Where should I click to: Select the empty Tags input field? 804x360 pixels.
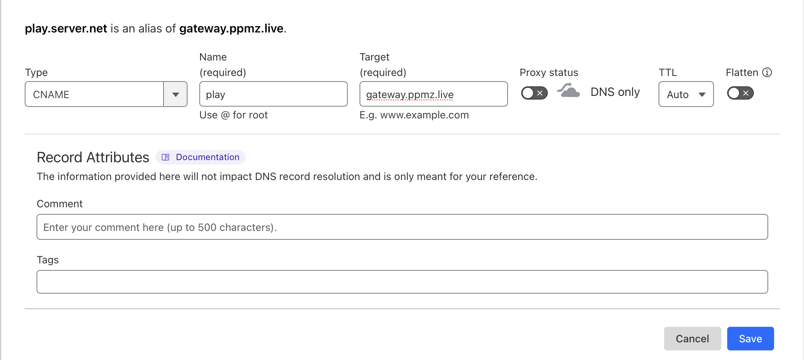tap(402, 282)
